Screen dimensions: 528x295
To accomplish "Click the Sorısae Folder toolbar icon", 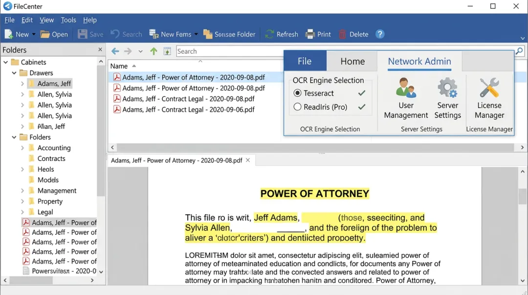I will (208, 34).
